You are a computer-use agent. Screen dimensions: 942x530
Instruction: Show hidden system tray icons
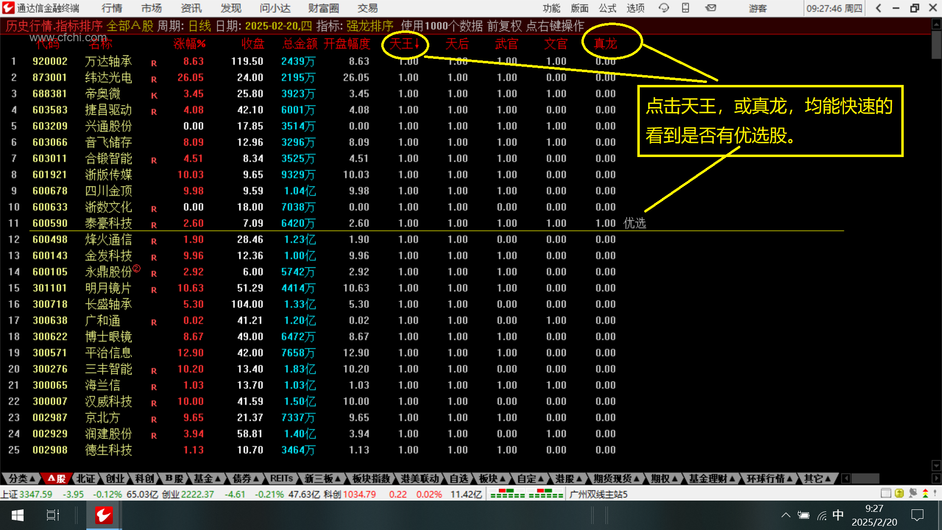(x=785, y=515)
